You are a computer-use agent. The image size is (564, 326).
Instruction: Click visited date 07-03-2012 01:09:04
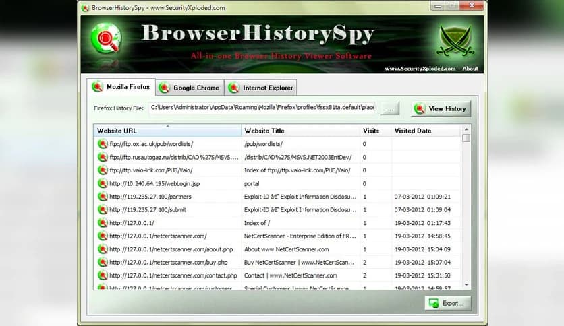point(422,210)
